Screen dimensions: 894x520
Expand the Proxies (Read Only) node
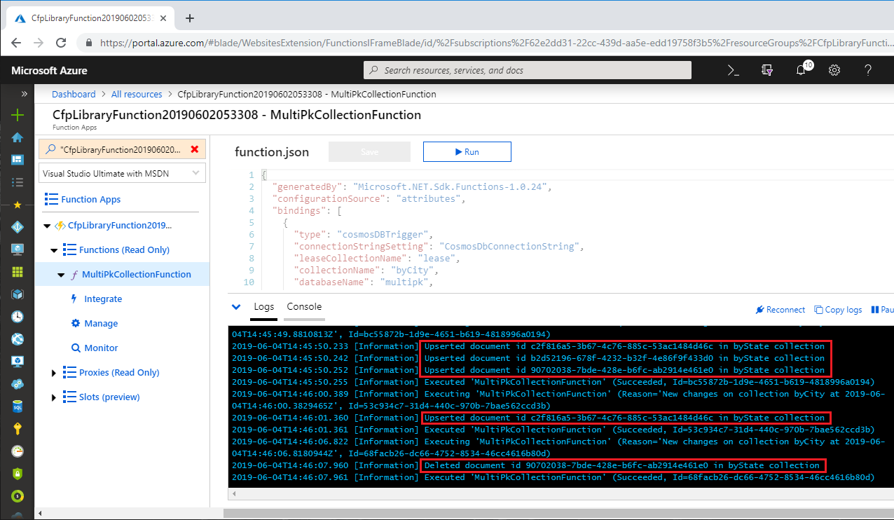[x=54, y=373]
